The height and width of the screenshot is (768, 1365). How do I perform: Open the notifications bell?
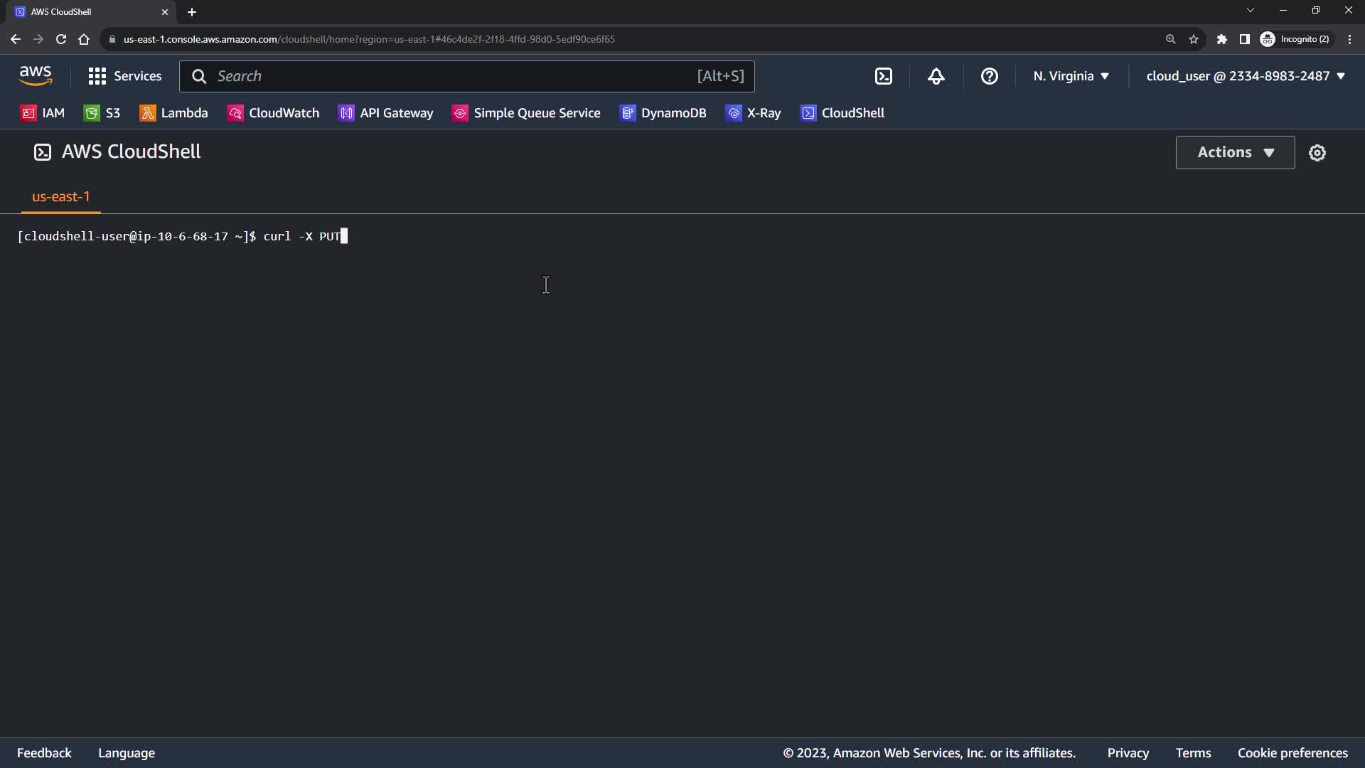point(936,76)
